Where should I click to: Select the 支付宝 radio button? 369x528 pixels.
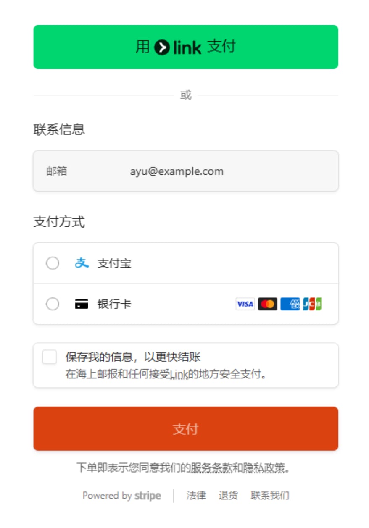tap(53, 263)
